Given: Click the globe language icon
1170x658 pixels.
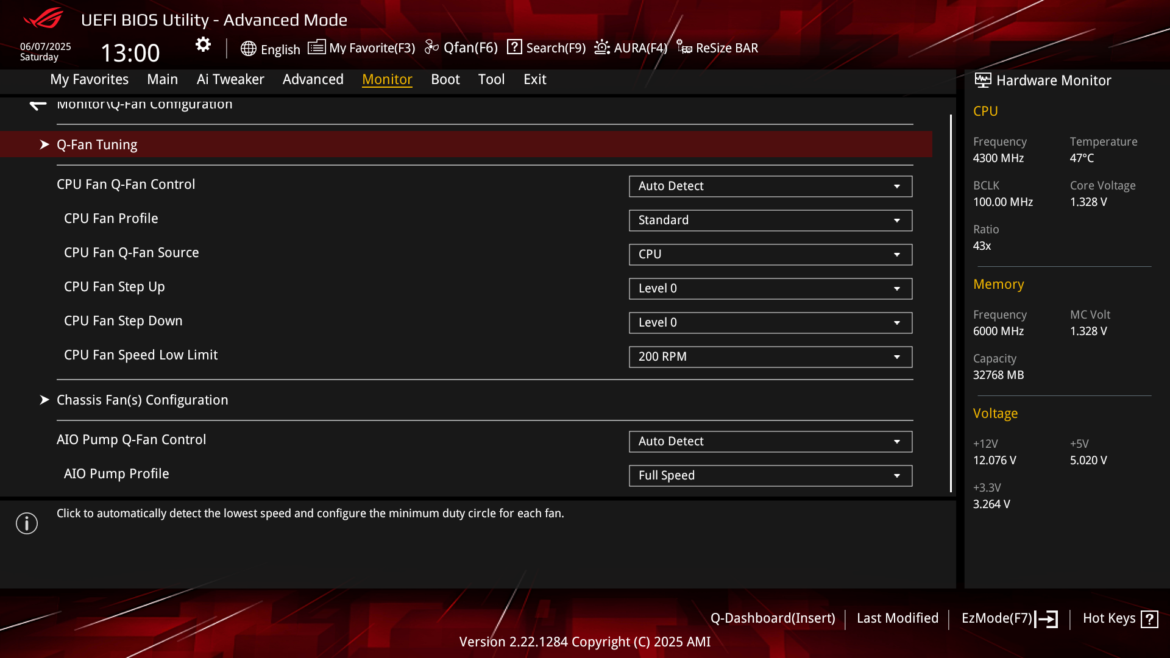Looking at the screenshot, I should pyautogui.click(x=248, y=49).
